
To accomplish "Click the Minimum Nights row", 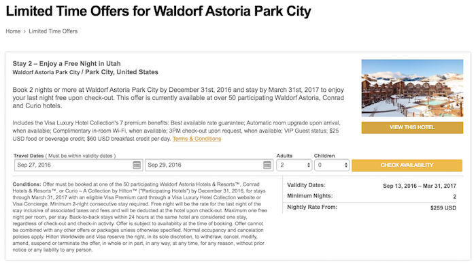I will [371, 197].
